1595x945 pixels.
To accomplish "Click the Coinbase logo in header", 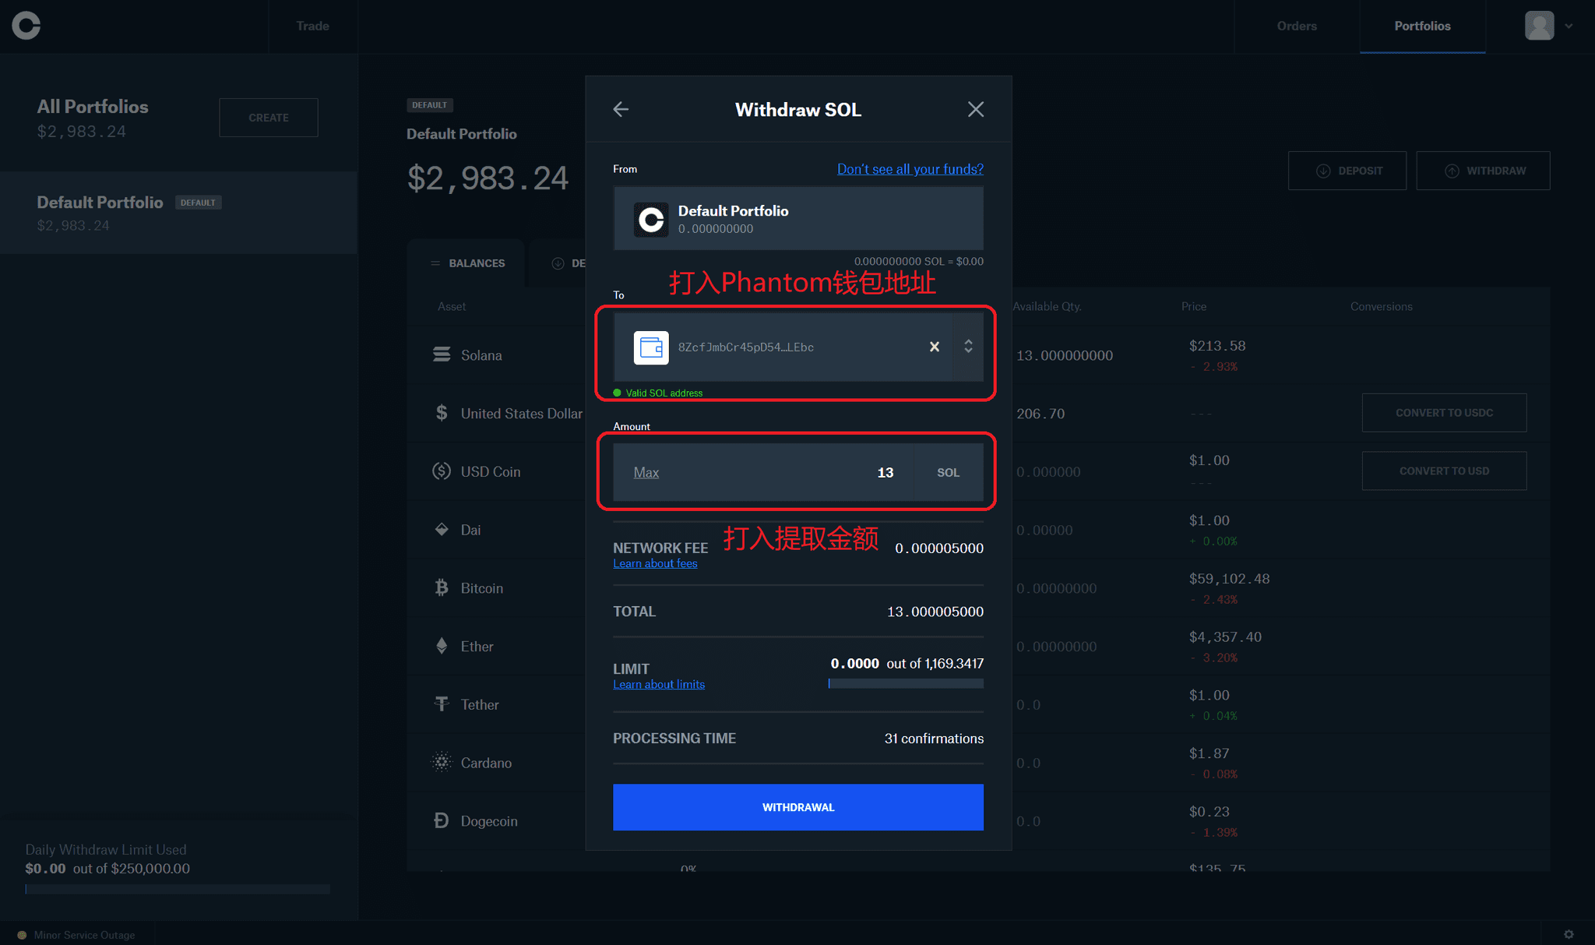I will coord(26,26).
